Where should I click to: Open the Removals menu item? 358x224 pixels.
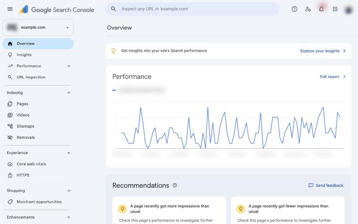tap(38, 138)
